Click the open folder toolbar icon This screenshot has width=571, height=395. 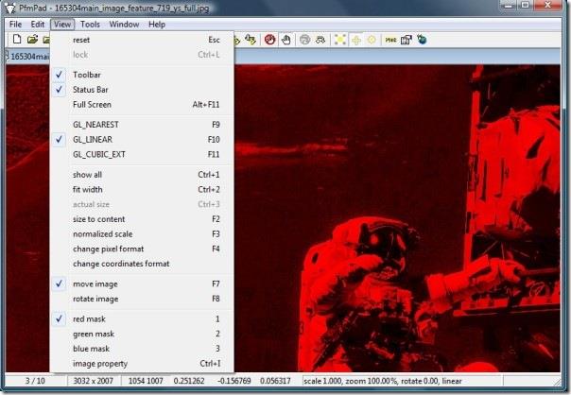32,40
